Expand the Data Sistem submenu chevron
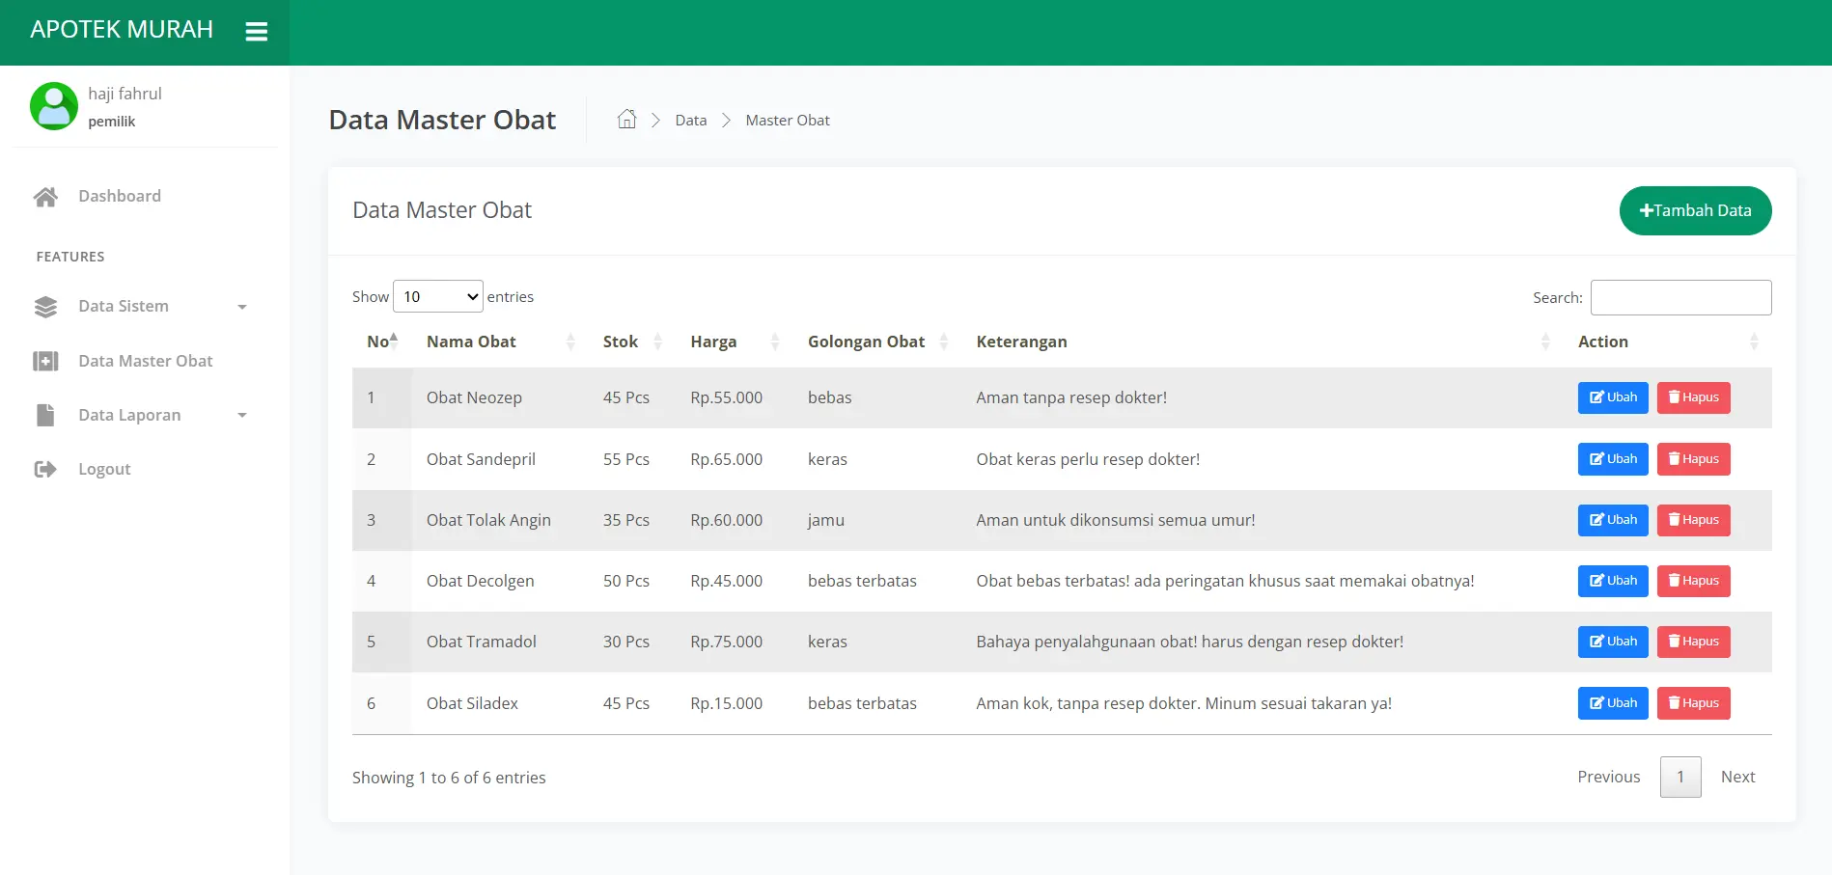 [243, 306]
